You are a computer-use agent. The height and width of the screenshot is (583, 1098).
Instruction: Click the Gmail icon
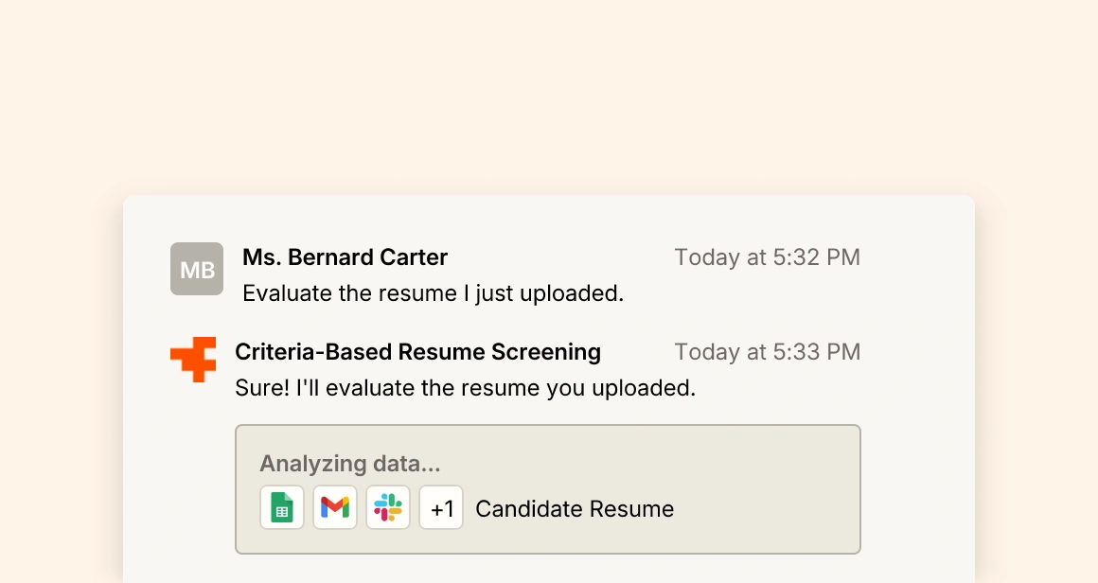click(335, 508)
